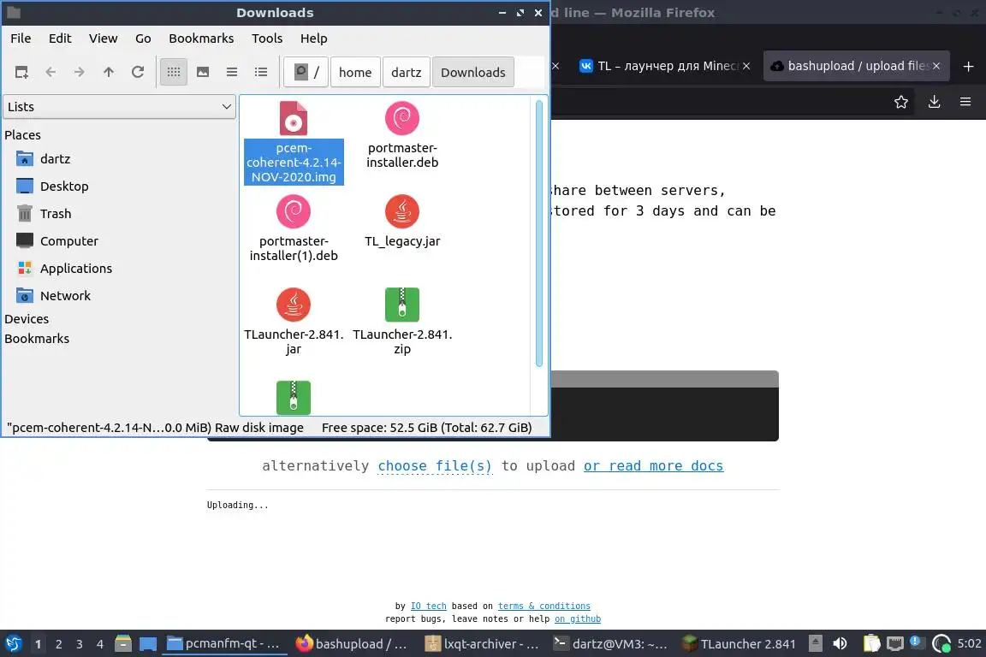Open the LXQt start menu
This screenshot has height=657, width=986.
13,644
